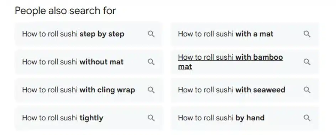The width and height of the screenshot is (336, 135).
Task: Click the bold word 'seaweed'
Action: point(269,90)
